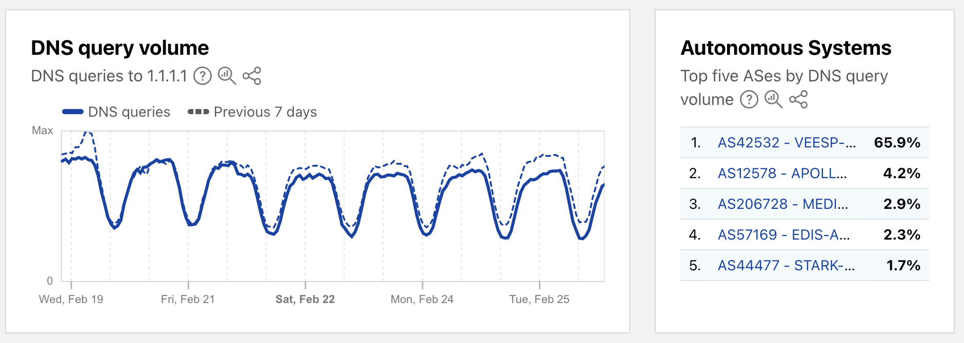The image size is (964, 343).
Task: Open AS44477 - STARK link
Action: tap(786, 265)
